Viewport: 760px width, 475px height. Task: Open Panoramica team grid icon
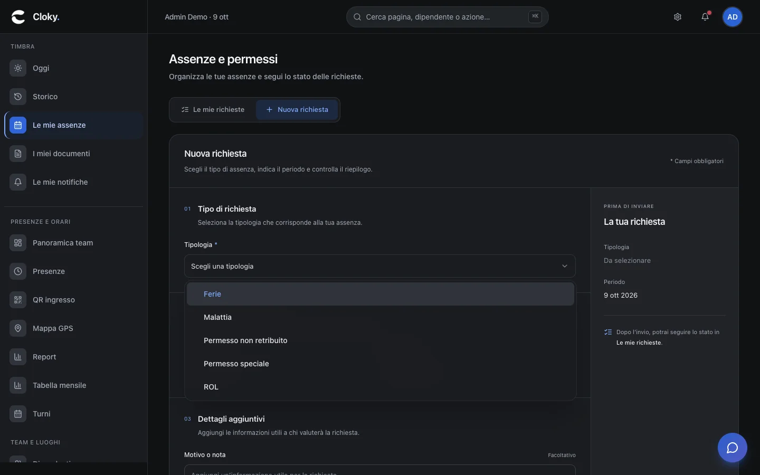pos(18,243)
